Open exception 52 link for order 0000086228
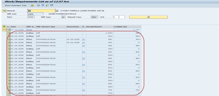This screenshot has width=219, height=96. (x=84, y=90)
